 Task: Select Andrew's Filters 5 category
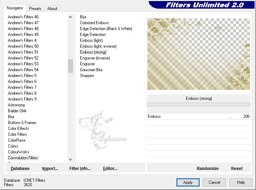pyautogui.click(x=22, y=76)
